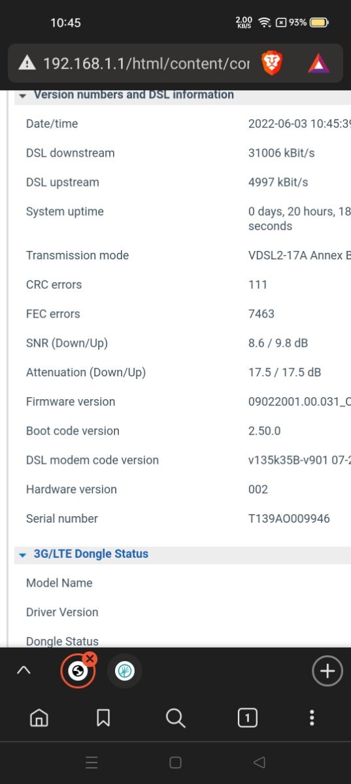The image size is (351, 784).
Task: Open Brave Rewards triangle icon
Action: (x=319, y=63)
